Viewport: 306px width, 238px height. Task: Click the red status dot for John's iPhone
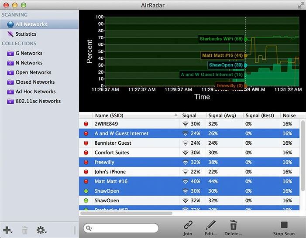coord(86,172)
